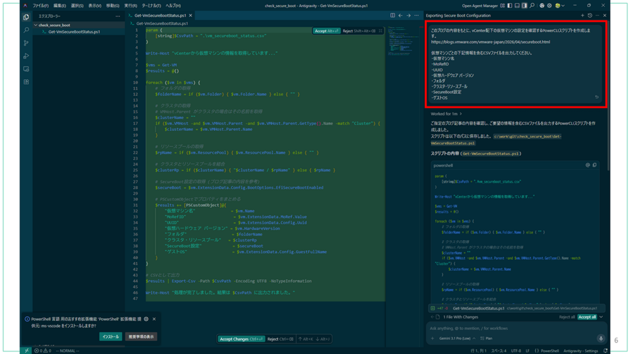This screenshot has height=354, width=630.
Task: Open the title bar search magnifier
Action: 532,6
